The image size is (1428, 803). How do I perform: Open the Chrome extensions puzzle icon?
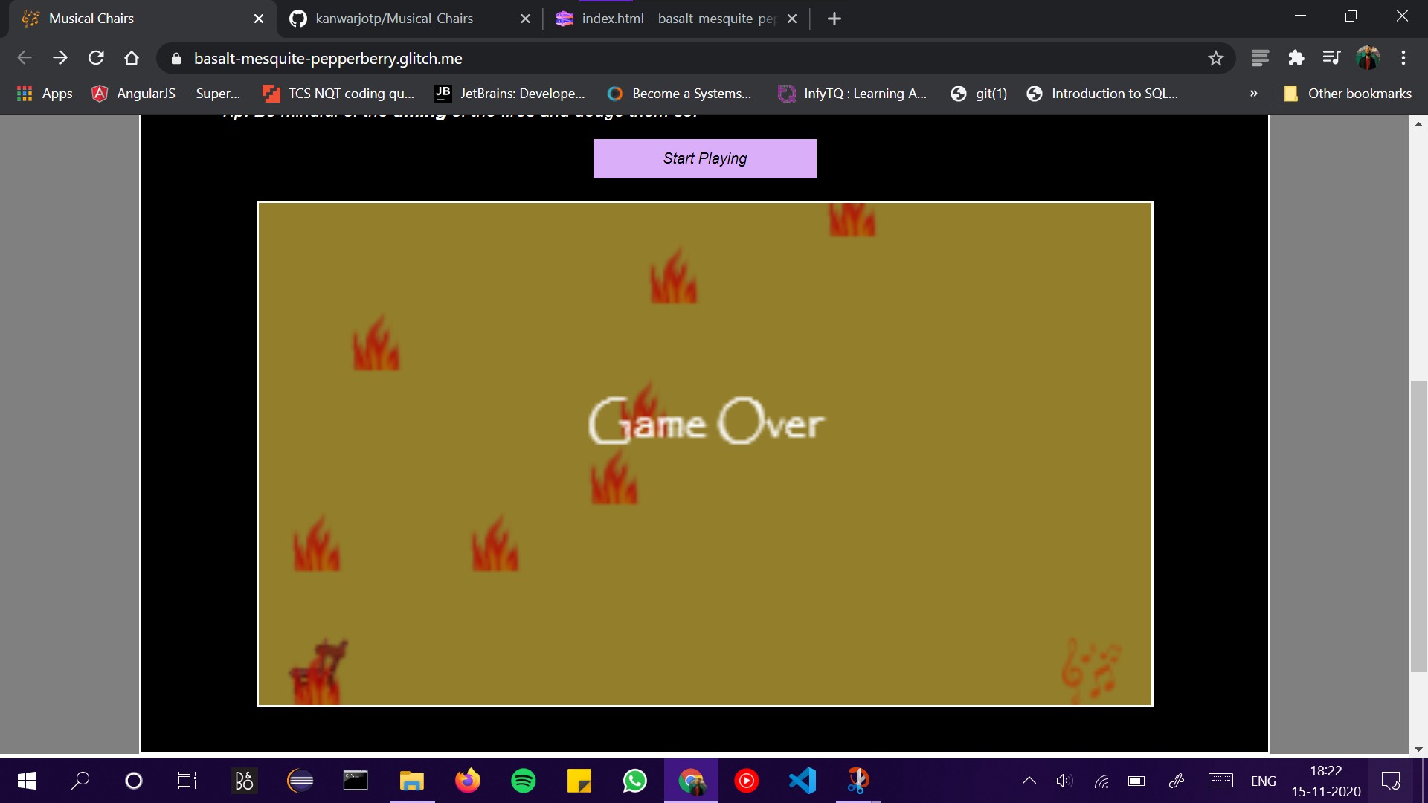click(1296, 58)
